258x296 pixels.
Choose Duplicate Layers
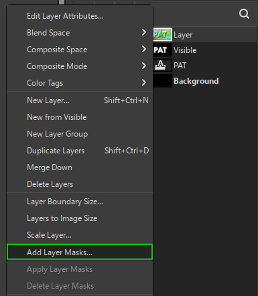pos(80,151)
